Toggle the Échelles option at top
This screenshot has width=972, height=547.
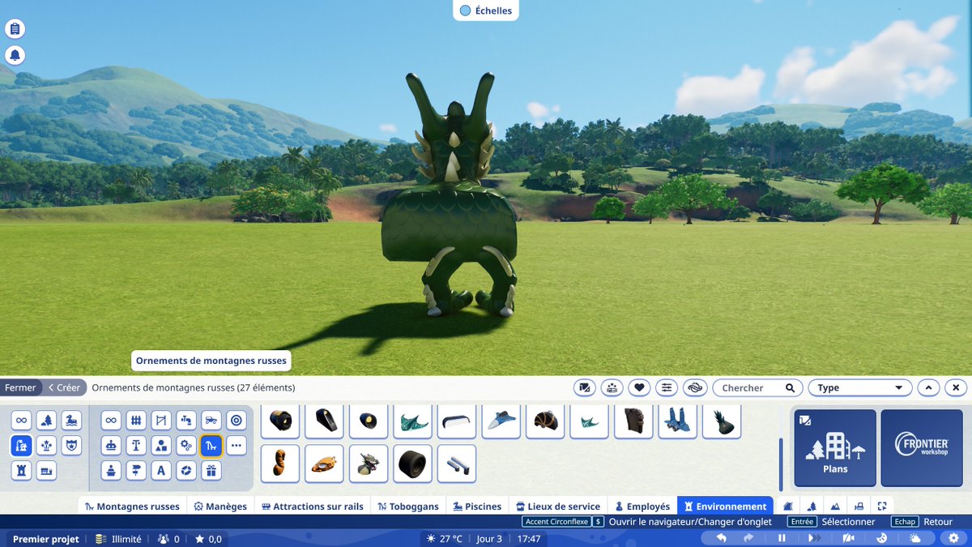click(486, 11)
